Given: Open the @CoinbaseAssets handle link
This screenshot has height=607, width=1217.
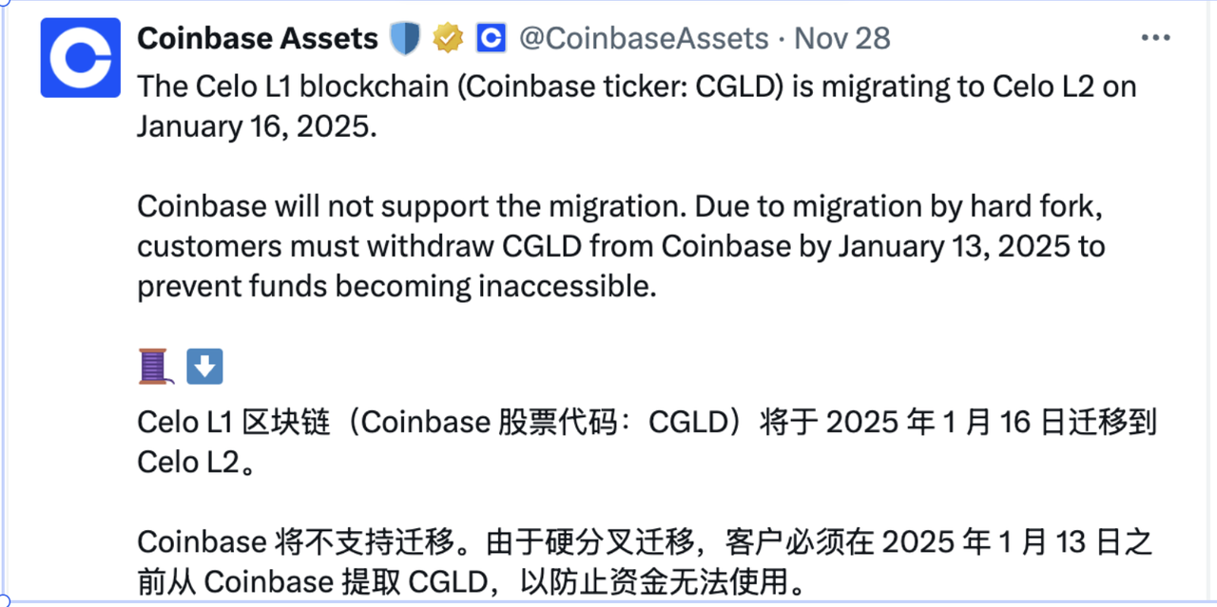Looking at the screenshot, I should (x=643, y=38).
